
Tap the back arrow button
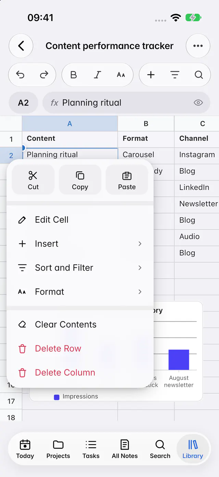coord(21,46)
